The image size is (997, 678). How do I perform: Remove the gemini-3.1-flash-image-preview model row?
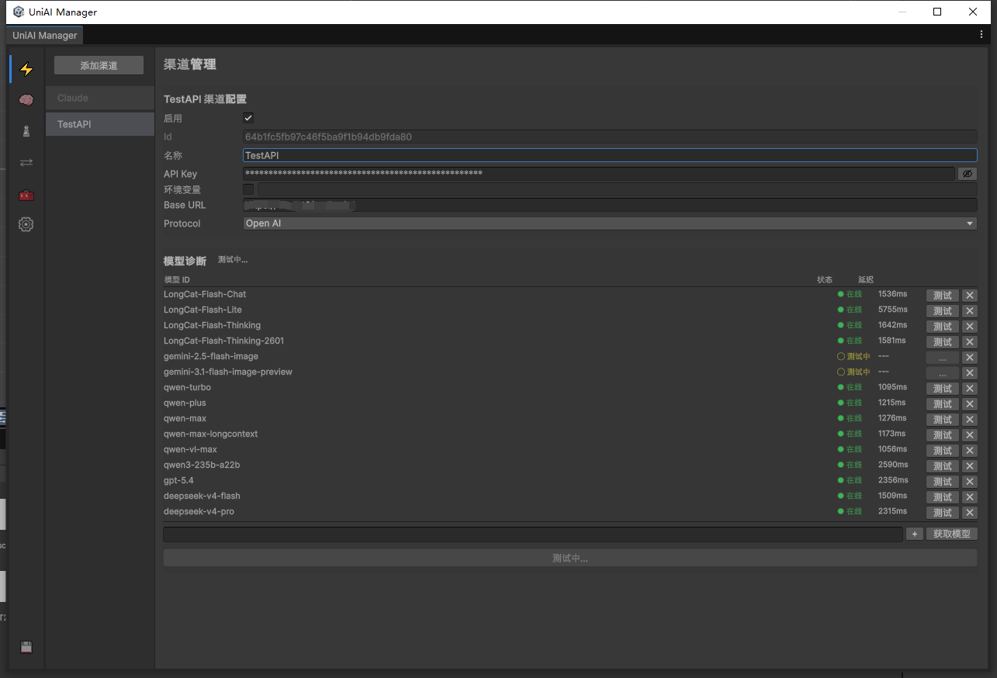(970, 373)
